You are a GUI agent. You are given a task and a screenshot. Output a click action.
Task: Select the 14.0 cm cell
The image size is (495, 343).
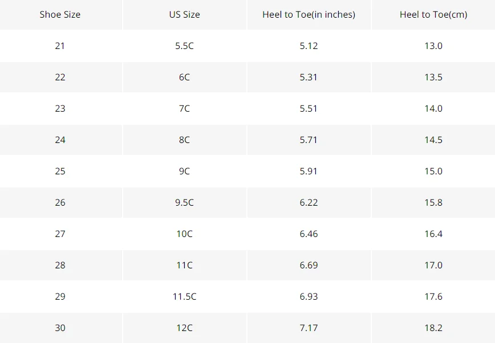pos(433,108)
